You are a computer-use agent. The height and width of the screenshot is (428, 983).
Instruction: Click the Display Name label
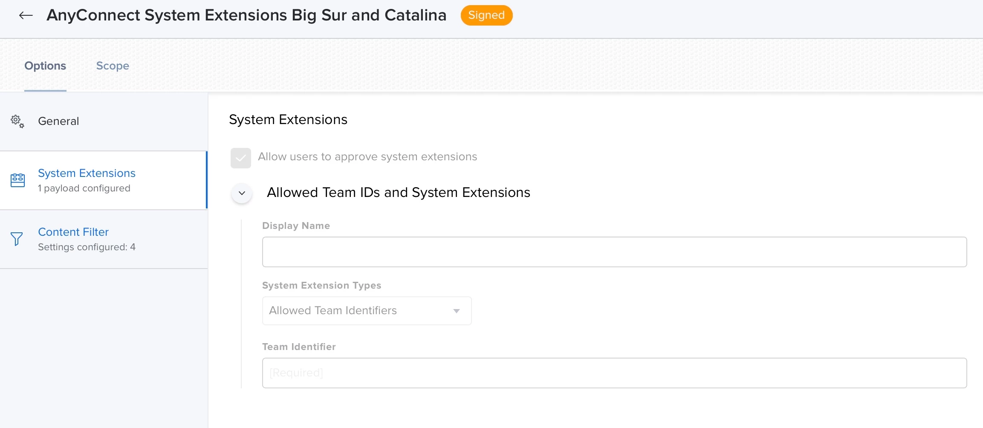click(296, 226)
